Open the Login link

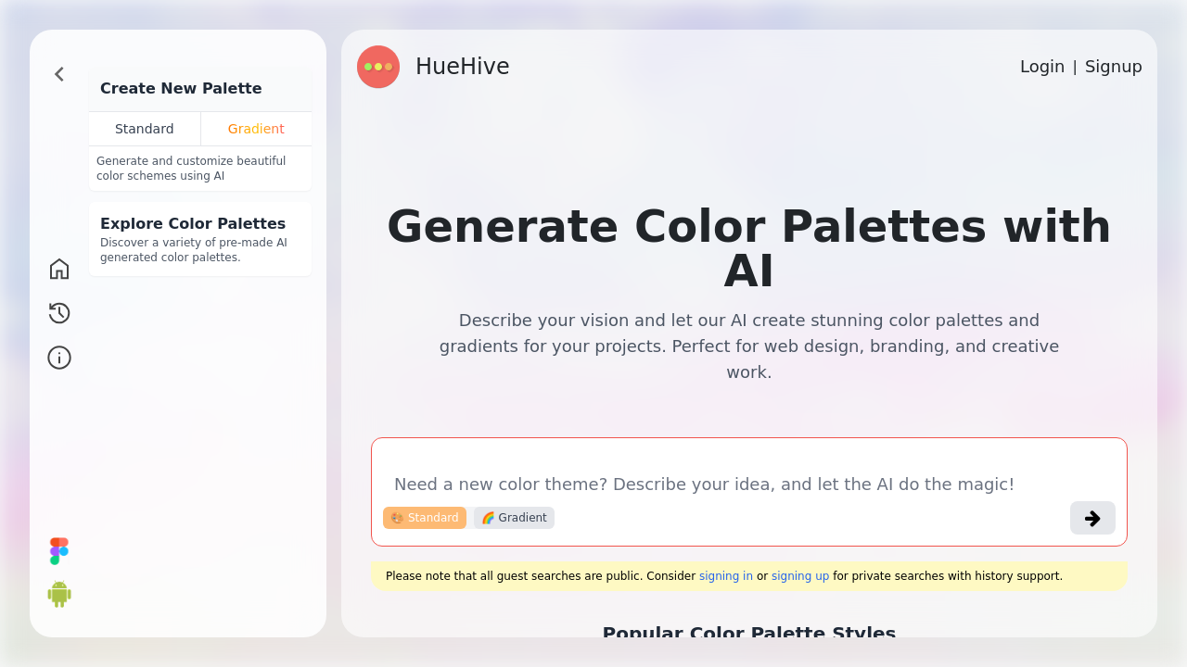[x=1041, y=66]
